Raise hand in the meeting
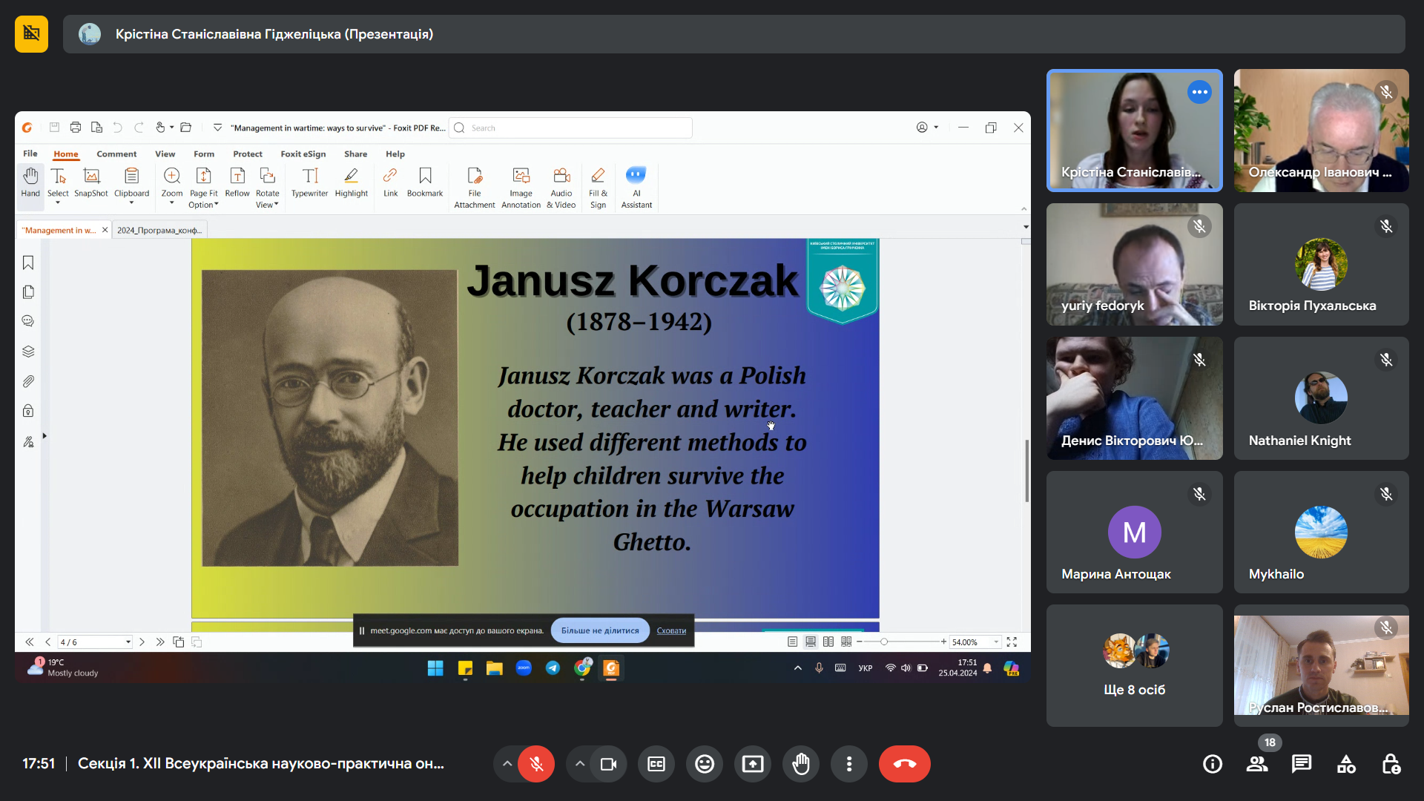1424x801 pixels. (801, 764)
